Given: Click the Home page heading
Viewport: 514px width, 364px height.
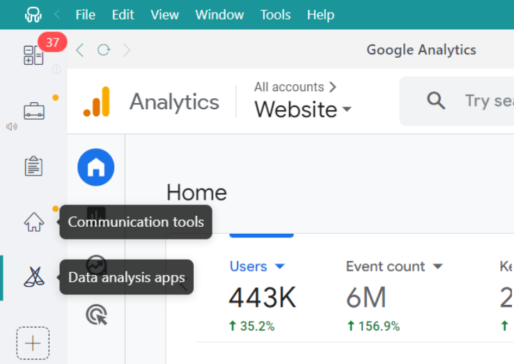Looking at the screenshot, I should (196, 192).
